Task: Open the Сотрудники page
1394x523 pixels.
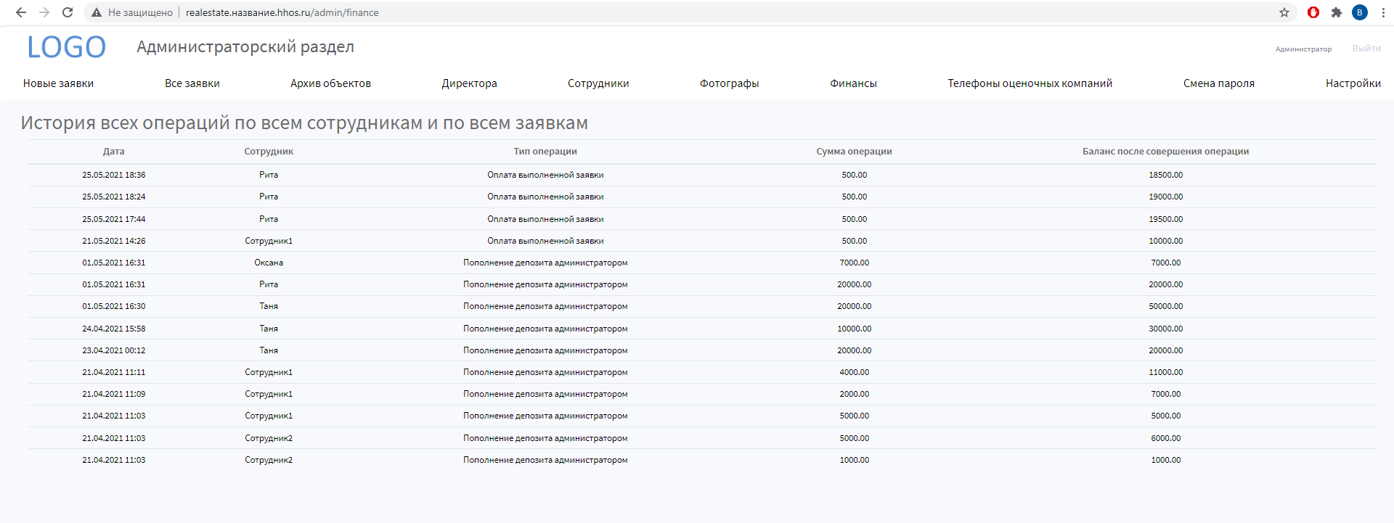Action: click(598, 83)
